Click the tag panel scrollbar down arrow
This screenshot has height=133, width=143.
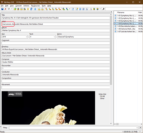tap(111, 123)
